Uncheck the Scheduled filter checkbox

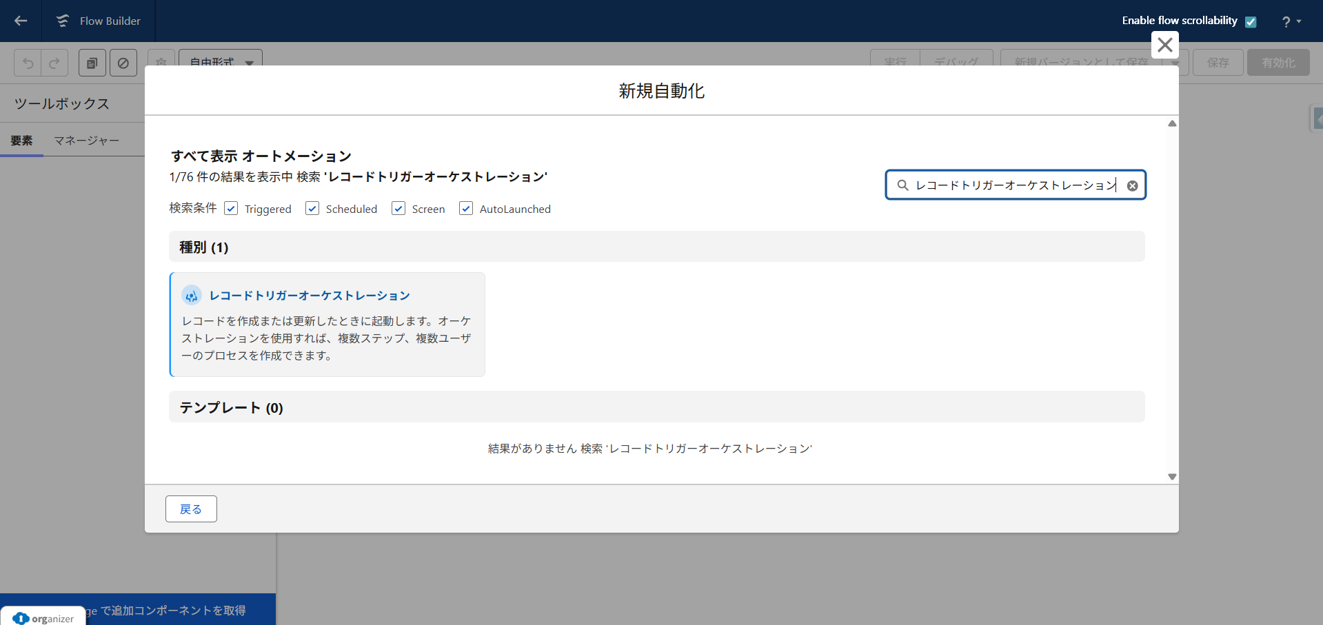[312, 209]
